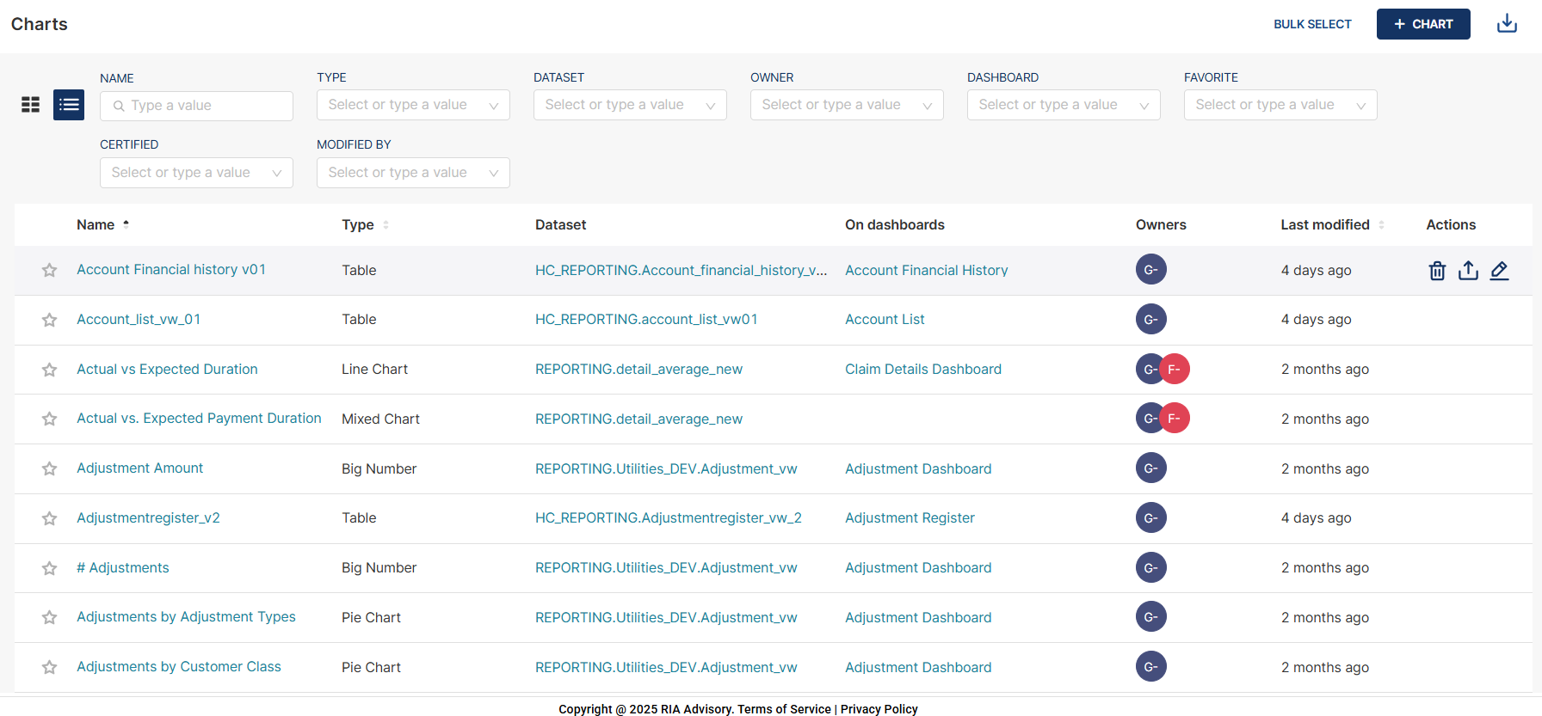Open the Modified By filter dropdown

click(x=413, y=173)
